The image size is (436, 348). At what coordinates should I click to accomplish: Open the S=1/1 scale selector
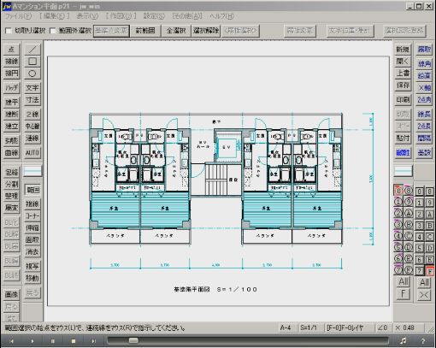click(x=309, y=327)
